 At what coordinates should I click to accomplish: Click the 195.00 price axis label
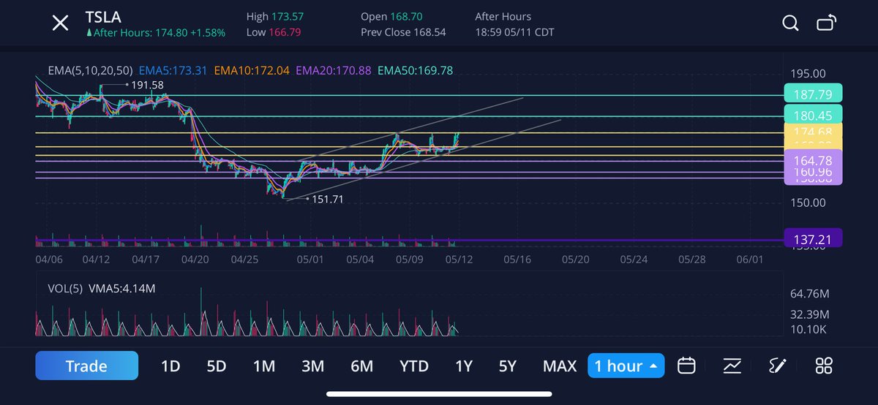click(808, 73)
